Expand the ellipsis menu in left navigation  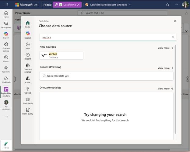(x=6, y=117)
